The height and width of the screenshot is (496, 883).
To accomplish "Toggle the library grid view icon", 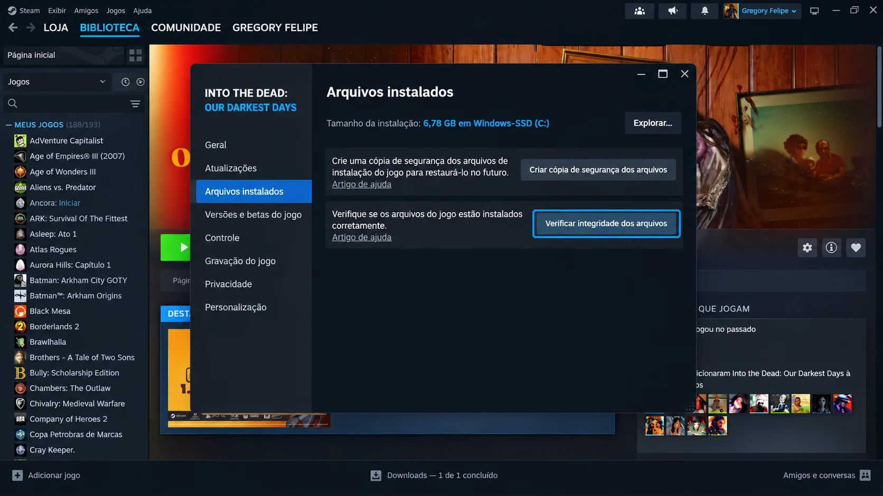I will click(x=136, y=55).
